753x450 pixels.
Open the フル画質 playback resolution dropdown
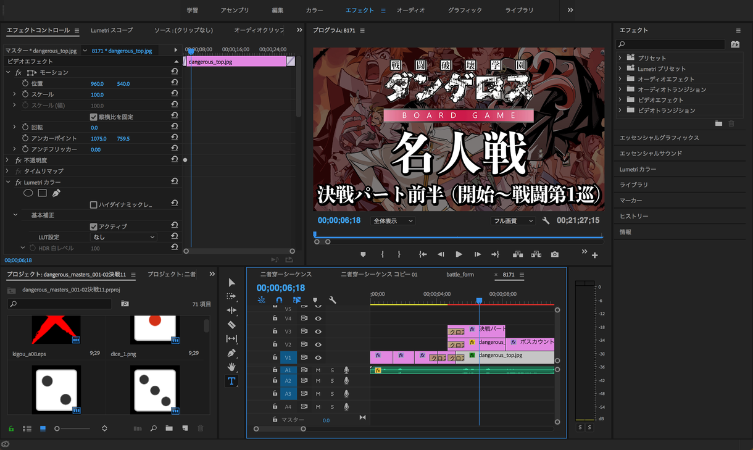point(513,220)
